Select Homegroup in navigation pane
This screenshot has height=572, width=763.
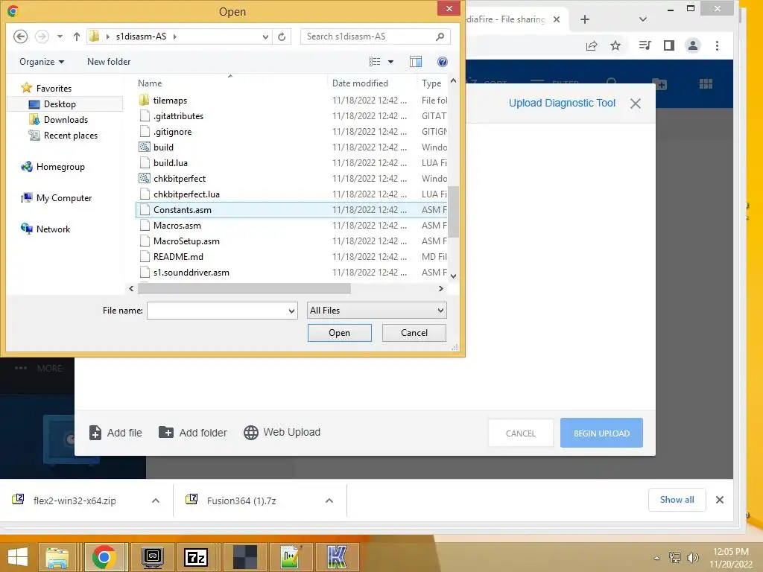point(53,166)
